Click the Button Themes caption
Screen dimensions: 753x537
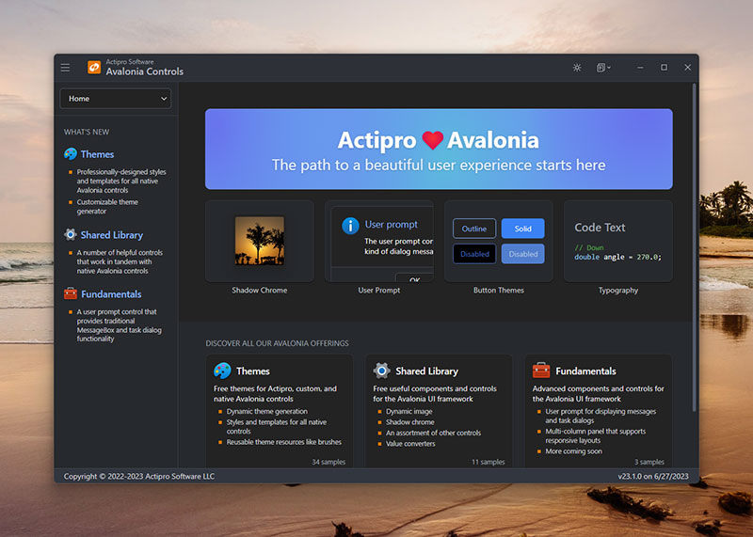pos(499,291)
